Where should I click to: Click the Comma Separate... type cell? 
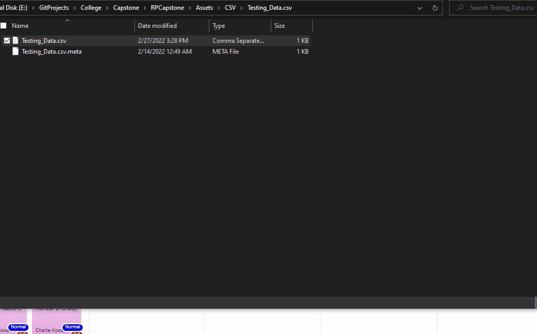point(238,41)
